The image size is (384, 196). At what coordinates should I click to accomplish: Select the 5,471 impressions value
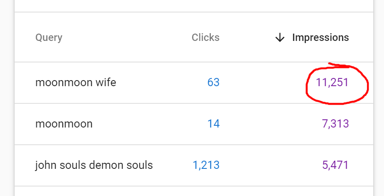tap(335, 165)
